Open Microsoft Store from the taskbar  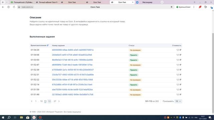(x=27, y=117)
